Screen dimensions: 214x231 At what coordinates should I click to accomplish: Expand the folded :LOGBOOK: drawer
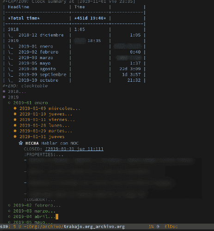click(x=40, y=200)
